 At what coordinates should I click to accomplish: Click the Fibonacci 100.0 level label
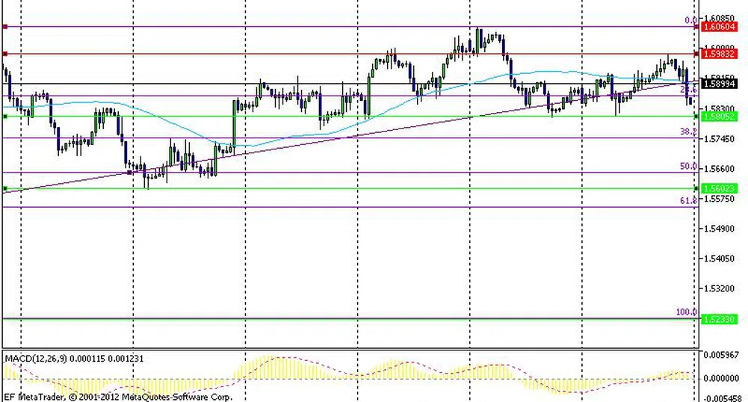(686, 312)
